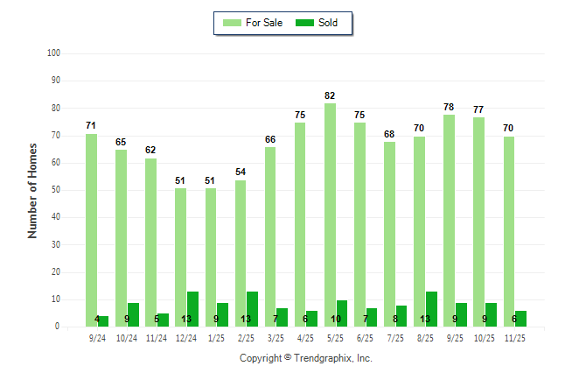
Task: Click the 3/25 x-axis label
Action: [276, 337]
